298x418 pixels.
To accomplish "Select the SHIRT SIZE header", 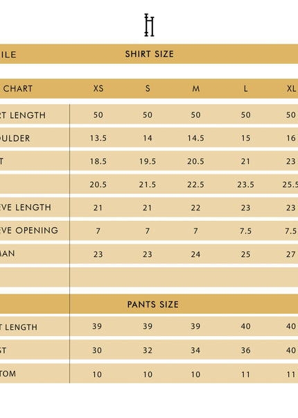I will click(149, 54).
